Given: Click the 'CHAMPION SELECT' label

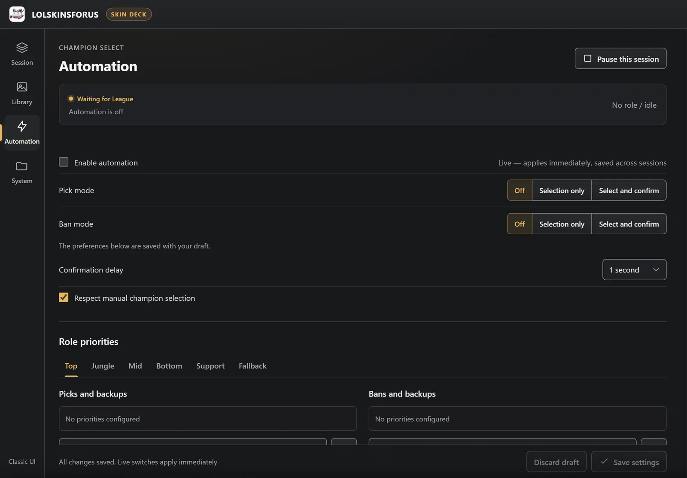Looking at the screenshot, I should pyautogui.click(x=91, y=48).
